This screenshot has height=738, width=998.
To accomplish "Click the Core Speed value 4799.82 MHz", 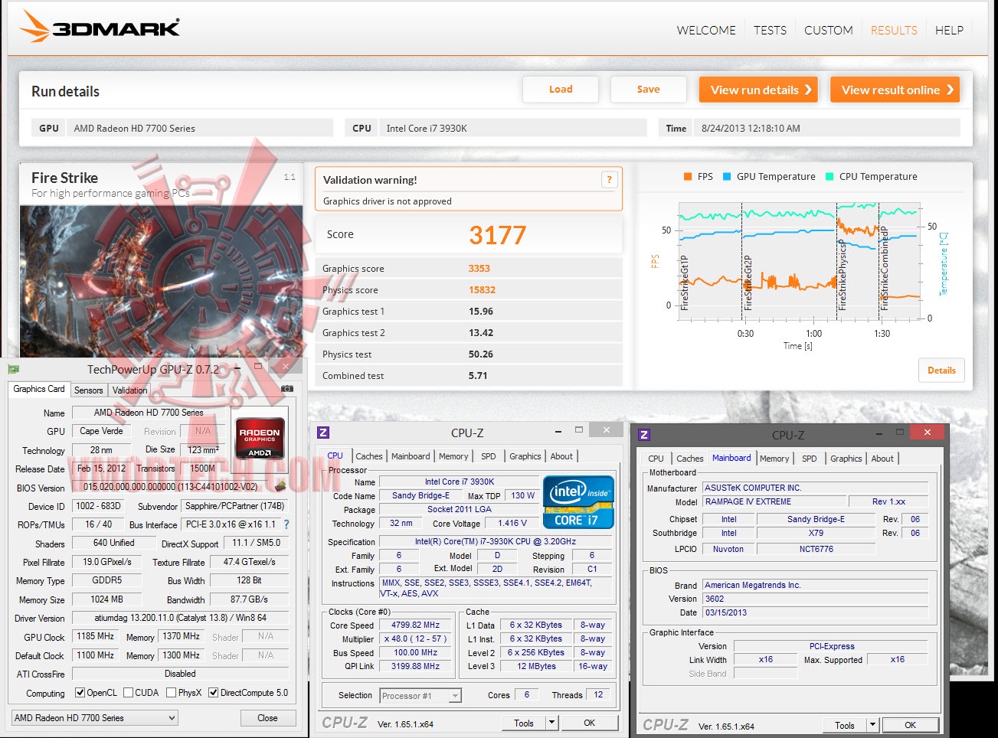I will click(x=415, y=625).
